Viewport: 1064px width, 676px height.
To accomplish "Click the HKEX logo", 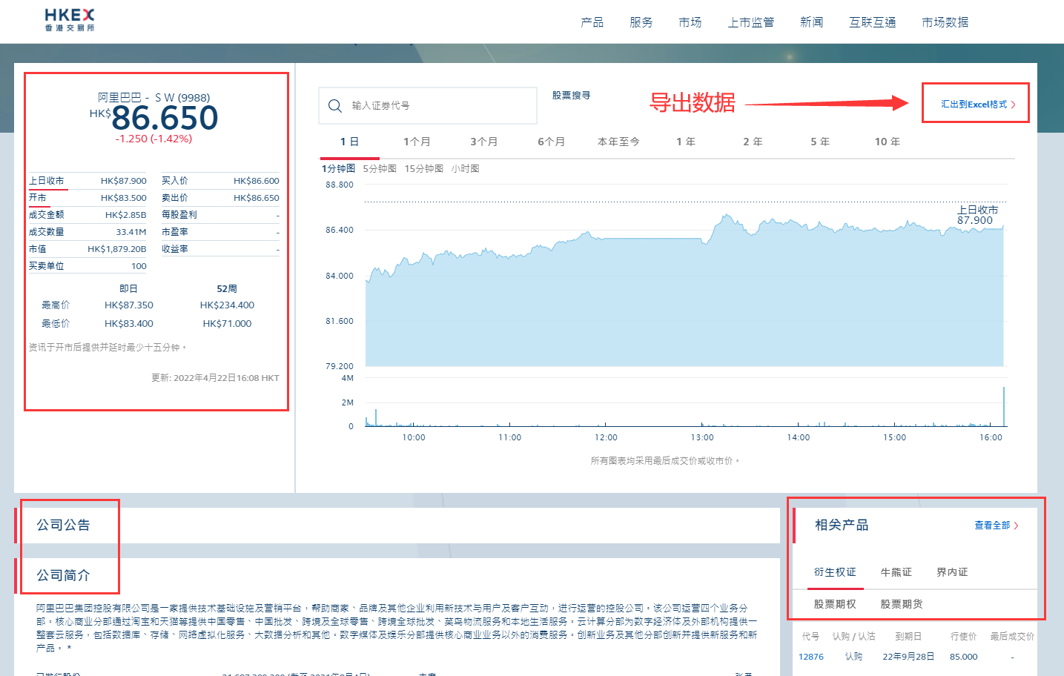I will (x=70, y=20).
